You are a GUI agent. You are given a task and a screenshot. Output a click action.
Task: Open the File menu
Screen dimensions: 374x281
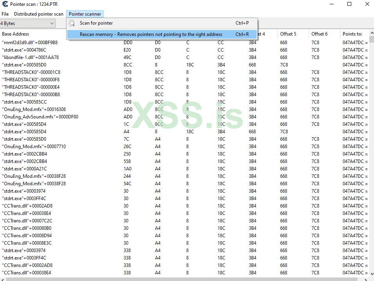click(5, 14)
